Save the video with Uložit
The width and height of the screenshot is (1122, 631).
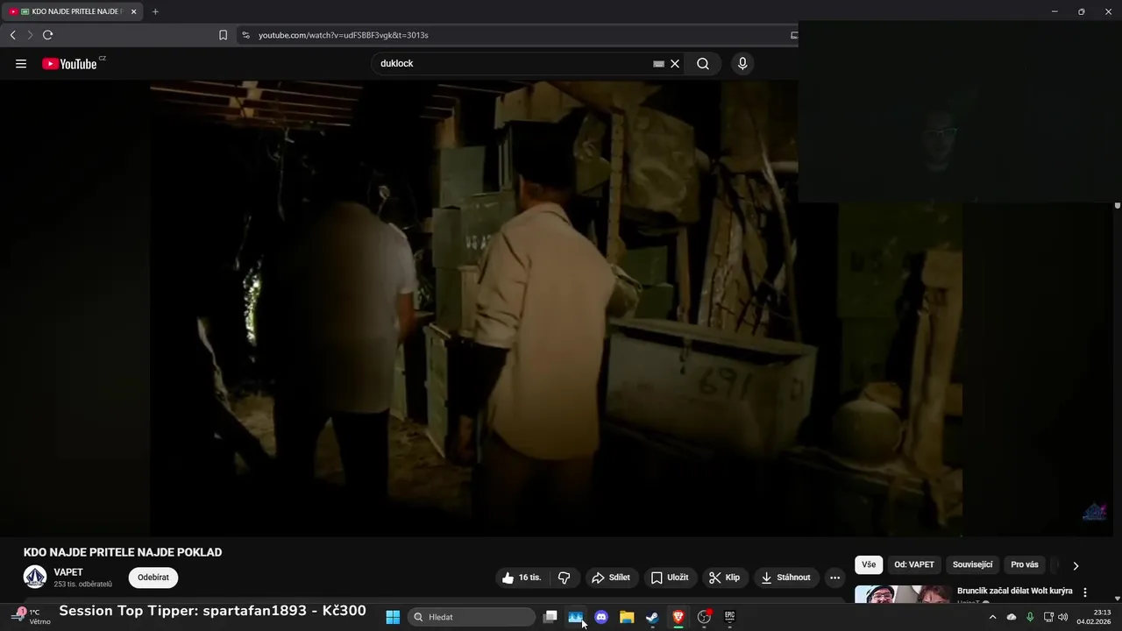pyautogui.click(x=670, y=578)
